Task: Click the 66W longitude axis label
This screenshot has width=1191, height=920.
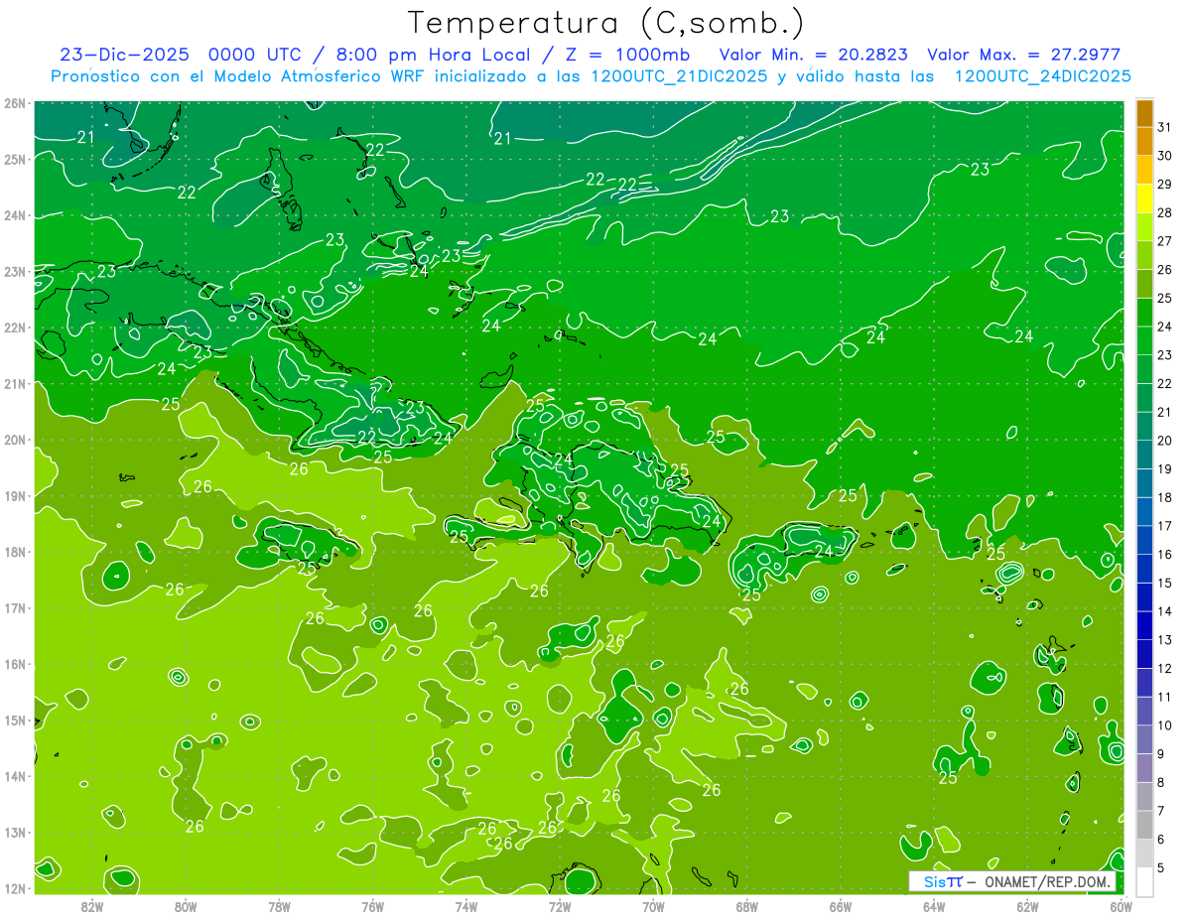Action: click(841, 906)
